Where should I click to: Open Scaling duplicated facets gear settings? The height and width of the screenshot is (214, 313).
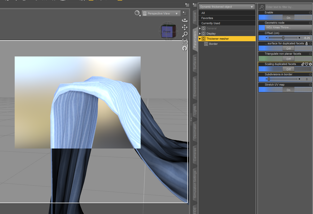[310, 64]
